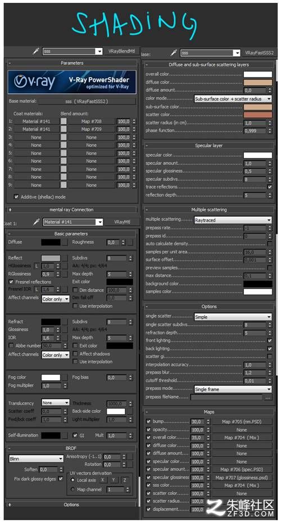Enable scatter gi checkbox
This screenshot has height=523, width=281.
click(x=269, y=357)
